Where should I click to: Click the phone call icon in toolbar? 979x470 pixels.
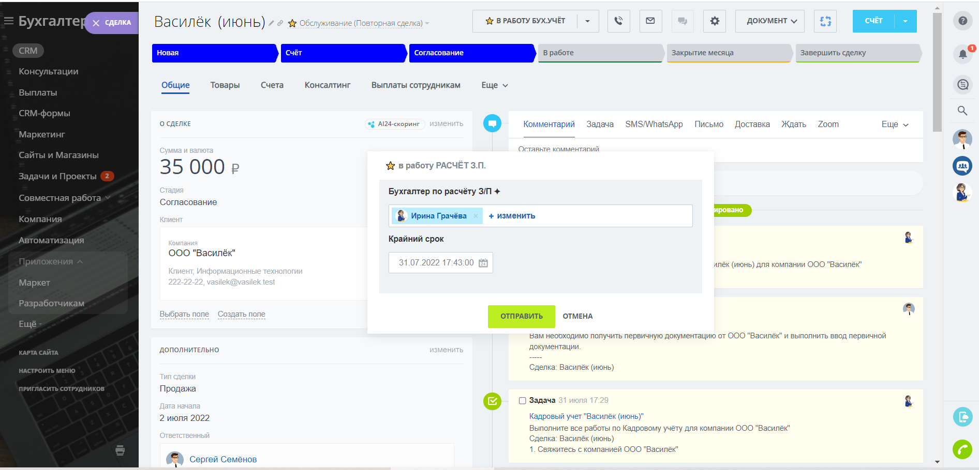[x=618, y=21]
